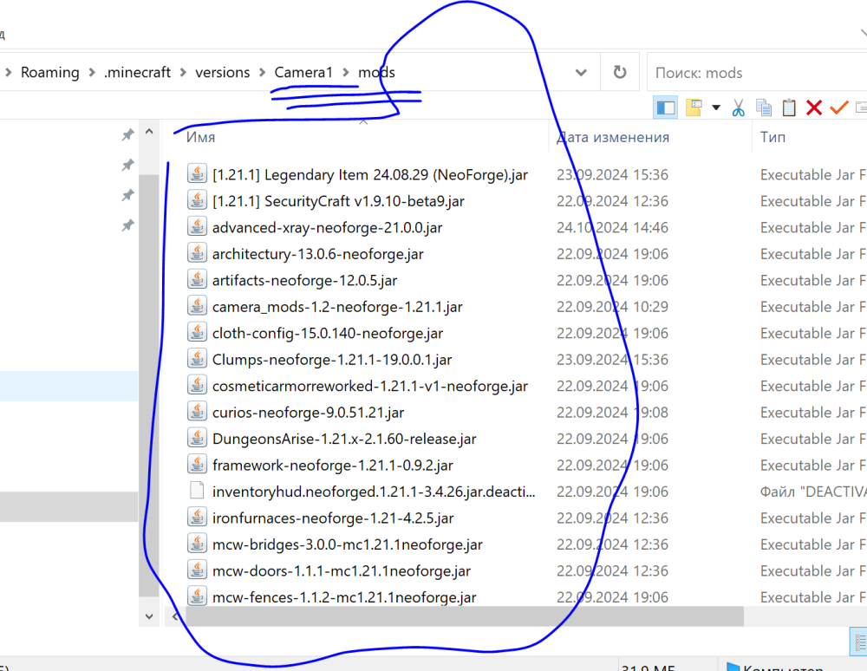Click the scroll down arrow of sidebar scrollbar
This screenshot has width=867, height=671.
[149, 616]
